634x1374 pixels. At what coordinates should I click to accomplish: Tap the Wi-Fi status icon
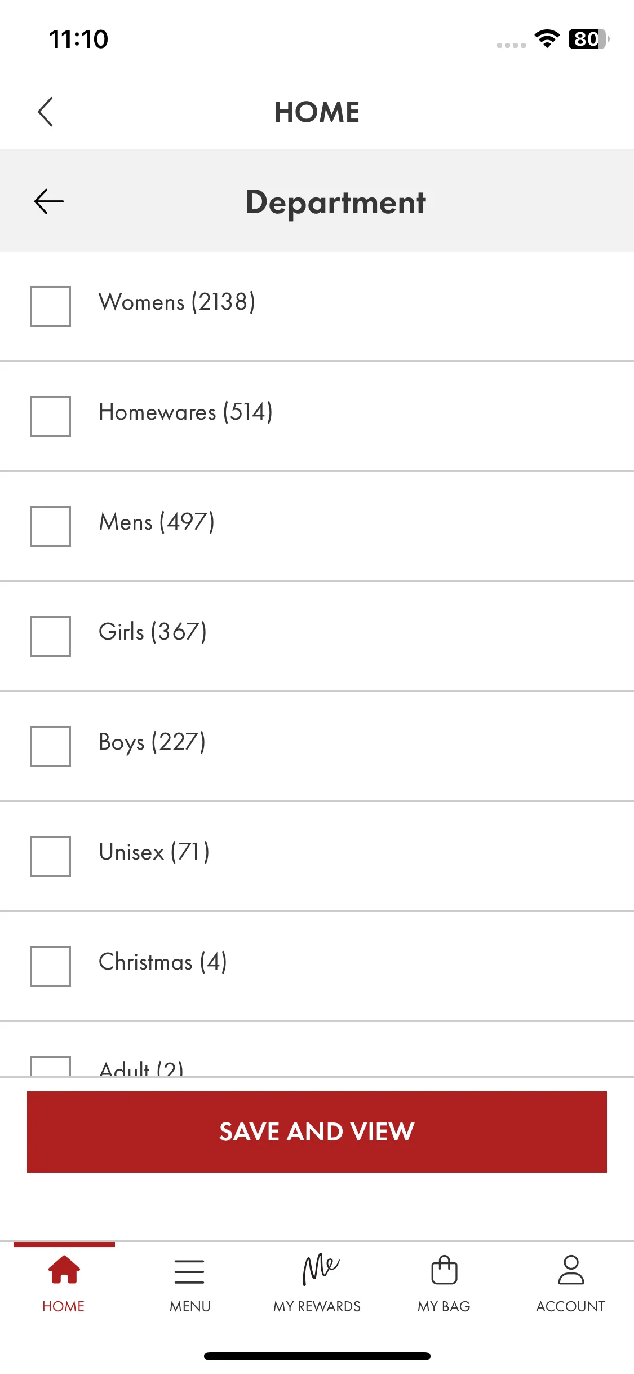tap(547, 39)
